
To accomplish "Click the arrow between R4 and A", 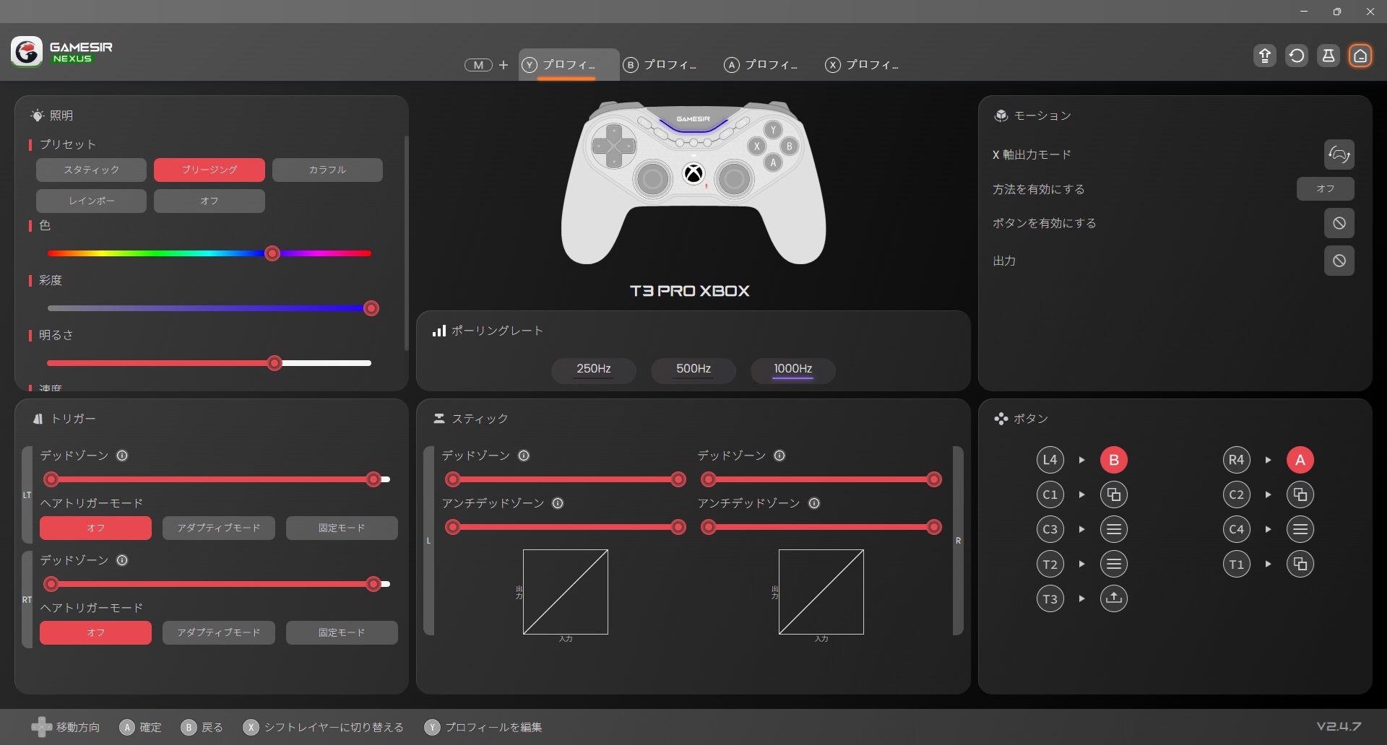I will coord(1268,460).
